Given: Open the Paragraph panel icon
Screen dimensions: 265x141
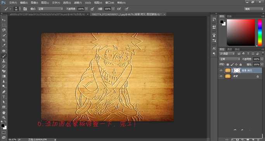Looking at the screenshot, I should (x=214, y=54).
